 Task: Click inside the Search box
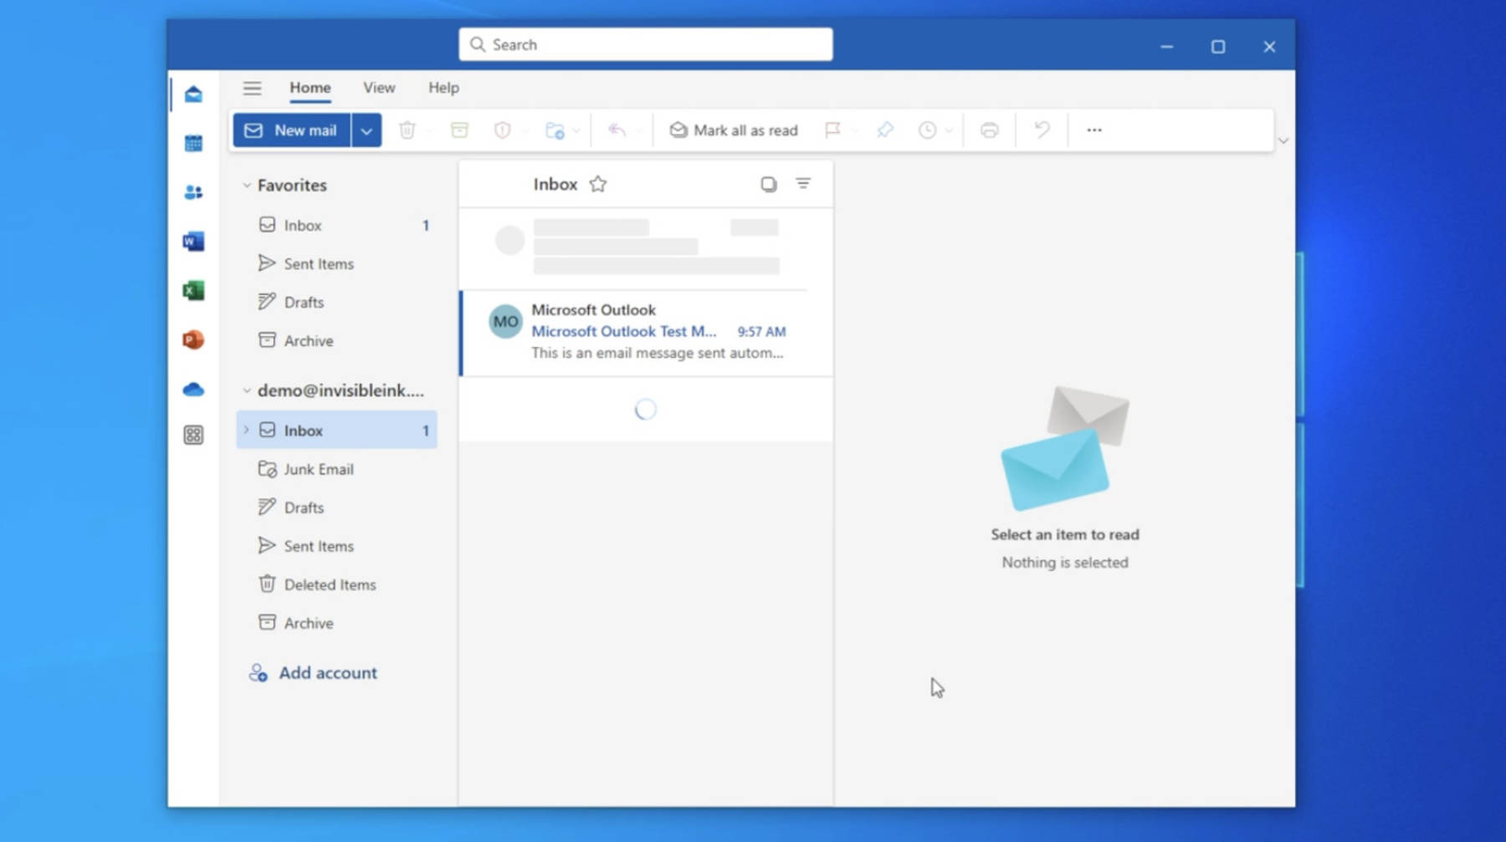pos(645,44)
